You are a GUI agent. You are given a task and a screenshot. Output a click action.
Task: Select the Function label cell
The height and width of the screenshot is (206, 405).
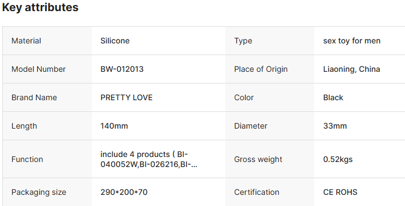(x=47, y=159)
